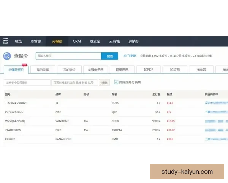
Task: Click the 报价 column header
Action: (169, 95)
